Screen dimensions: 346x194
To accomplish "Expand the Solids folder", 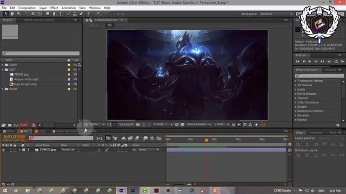I will tap(2, 89).
